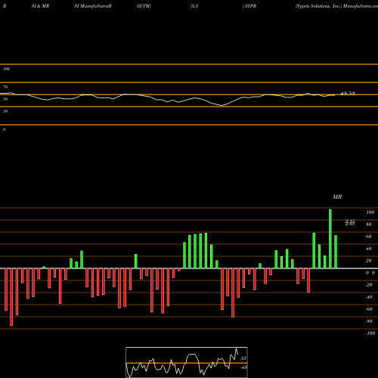Click the MR axis label -60
Screen dimensions: 378x378
(x=369, y=309)
